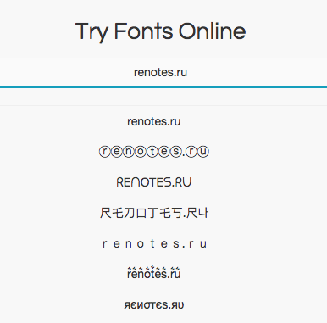
Task: Select the mirrored Cyrillic-style яєиотєѕ.яu result
Action: (154, 305)
